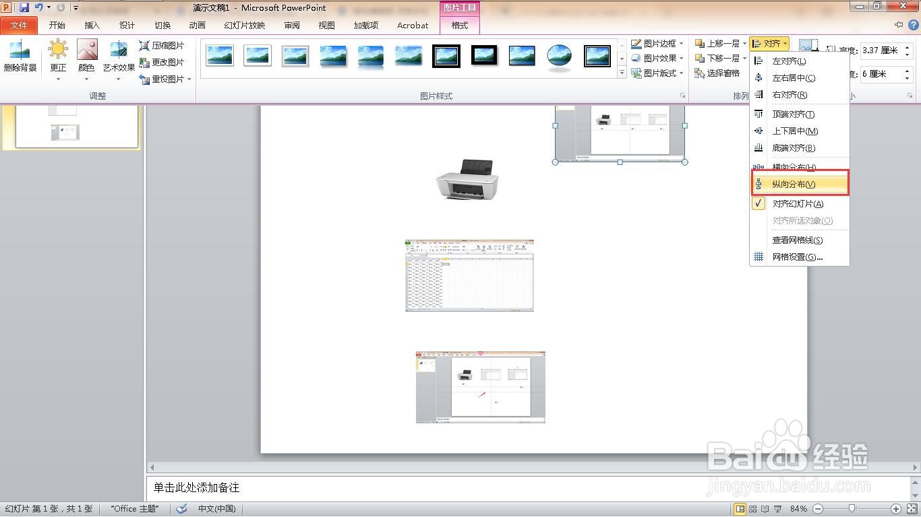The width and height of the screenshot is (921, 517).
Task: Toggle 对齐幻灯片 align to slide option
Action: (800, 203)
